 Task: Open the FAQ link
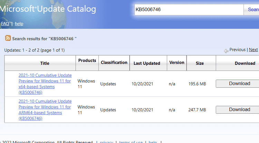(x=5, y=24)
